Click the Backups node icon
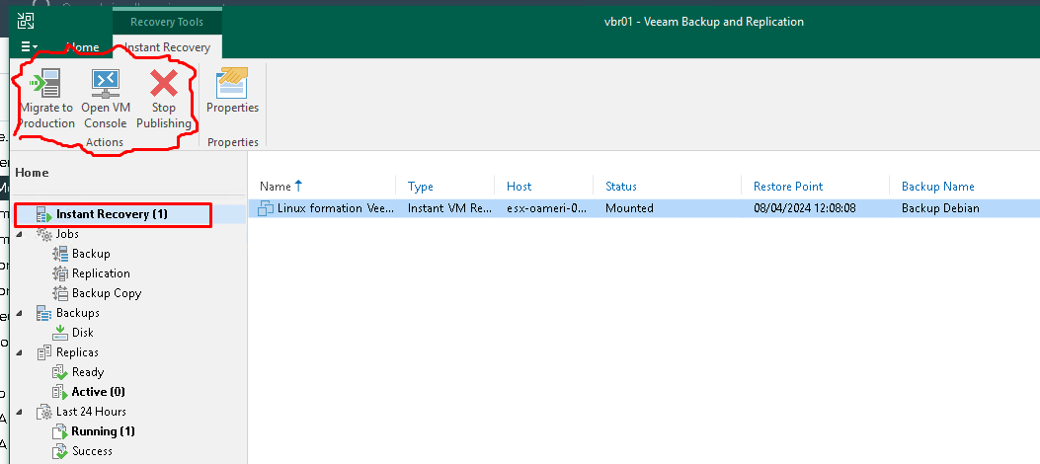1040x464 pixels. click(44, 313)
